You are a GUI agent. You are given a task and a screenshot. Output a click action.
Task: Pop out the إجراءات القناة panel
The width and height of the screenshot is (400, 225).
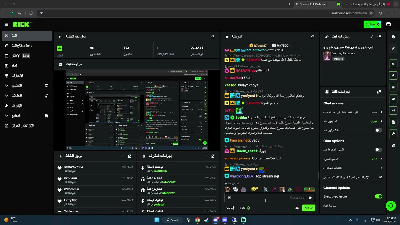pyautogui.click(x=379, y=92)
